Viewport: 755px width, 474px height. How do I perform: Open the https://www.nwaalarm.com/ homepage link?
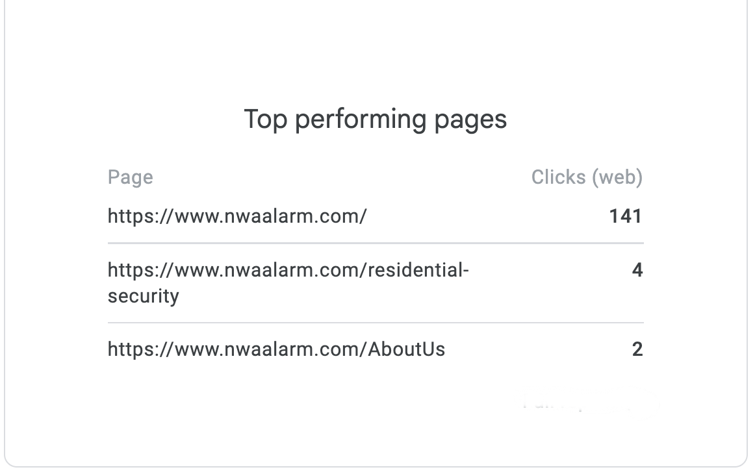click(x=237, y=216)
